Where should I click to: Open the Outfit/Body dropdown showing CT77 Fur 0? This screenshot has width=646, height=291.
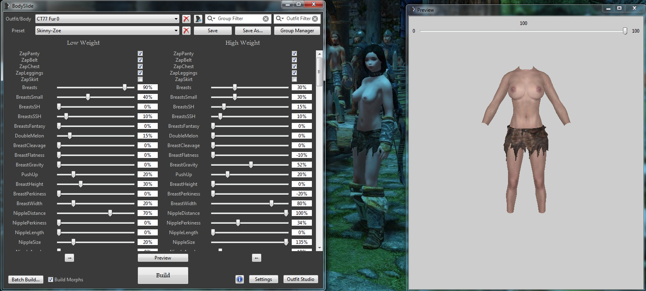pyautogui.click(x=107, y=19)
